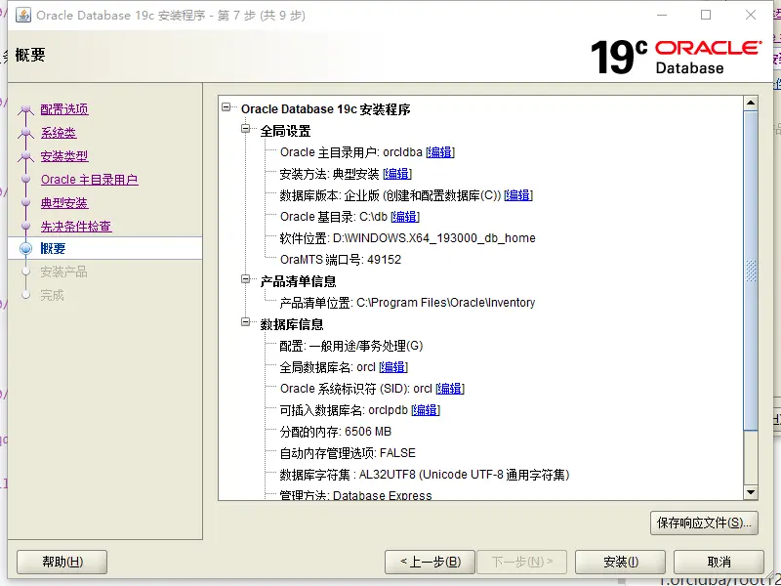
Task: Click the 19c Oracle Database logo
Action: pyautogui.click(x=676, y=58)
